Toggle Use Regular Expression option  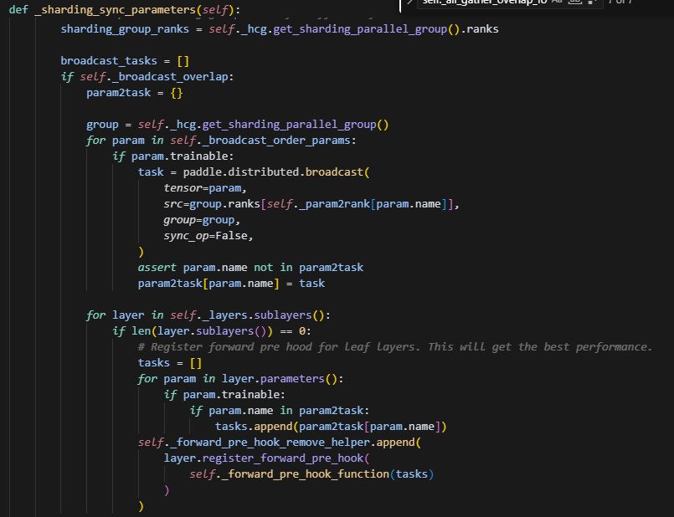tap(591, 3)
